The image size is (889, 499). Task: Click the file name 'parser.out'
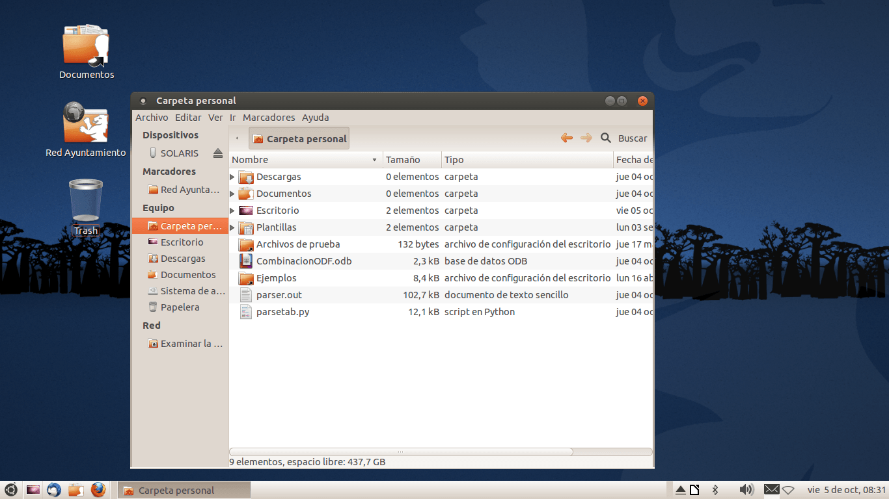279,295
